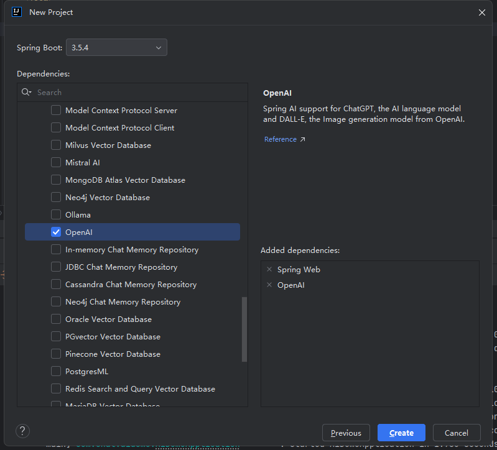
Task: Enable MongoDB Atlas Vector Database
Action: click(x=56, y=180)
